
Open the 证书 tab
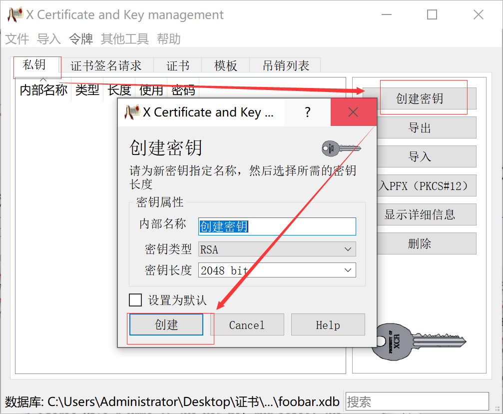tap(178, 65)
